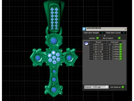Click the Save Report button
Image resolution: width=134 pixels, height=101 pixels.
[110, 38]
